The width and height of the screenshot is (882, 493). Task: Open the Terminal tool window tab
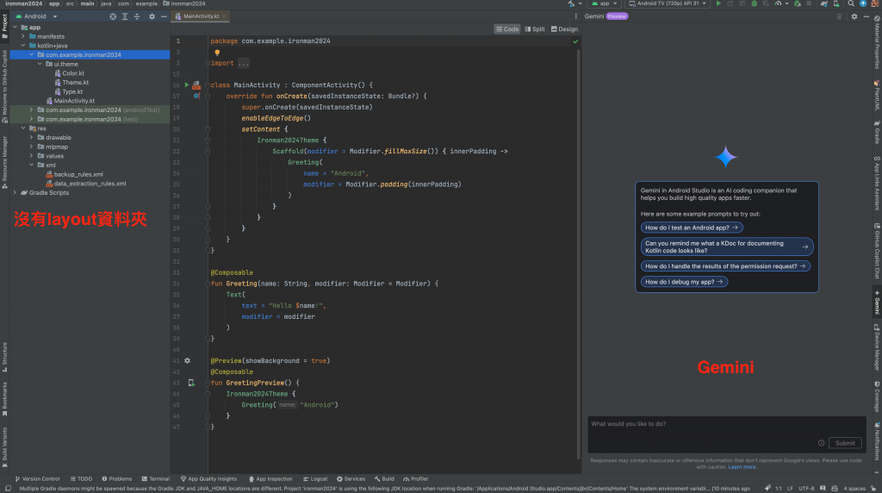[156, 478]
